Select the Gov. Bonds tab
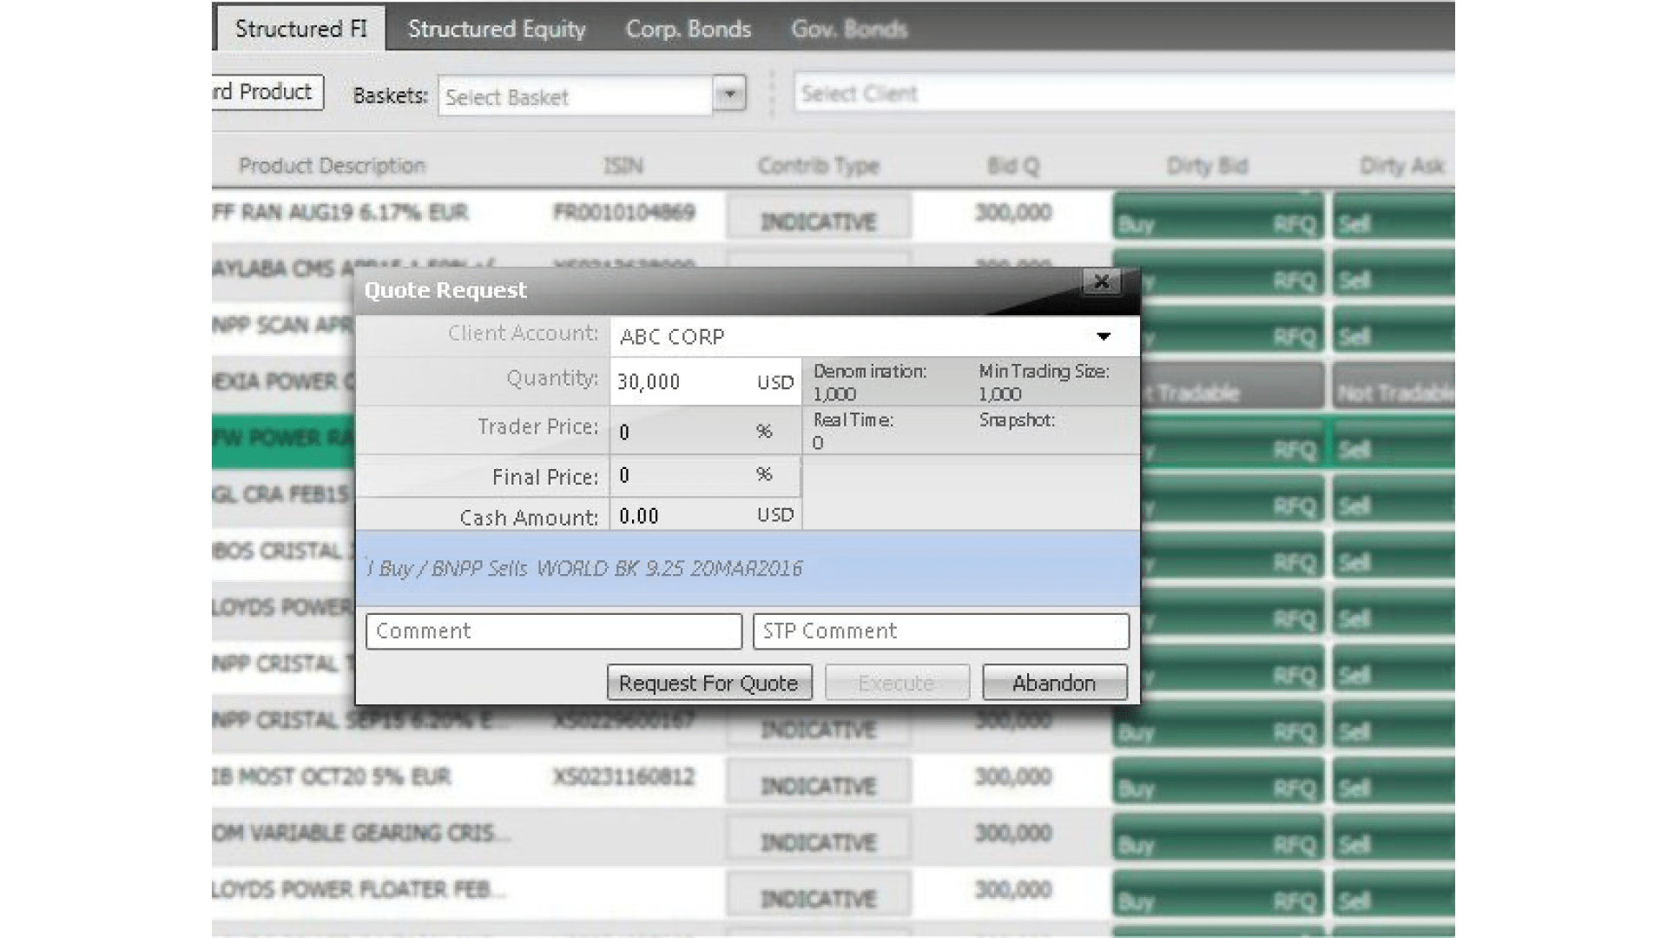 click(x=848, y=29)
